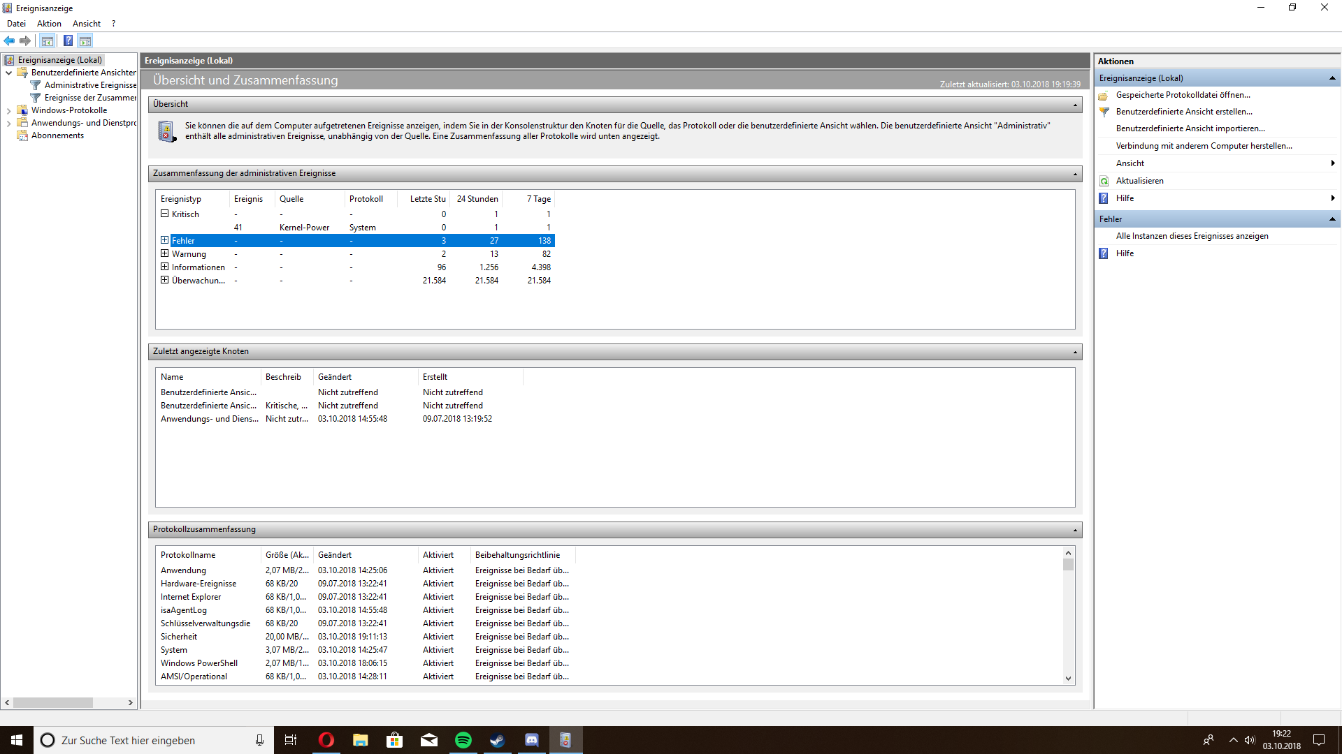The height and width of the screenshot is (754, 1342).
Task: Click the Opera browser taskbar icon
Action: coord(326,740)
